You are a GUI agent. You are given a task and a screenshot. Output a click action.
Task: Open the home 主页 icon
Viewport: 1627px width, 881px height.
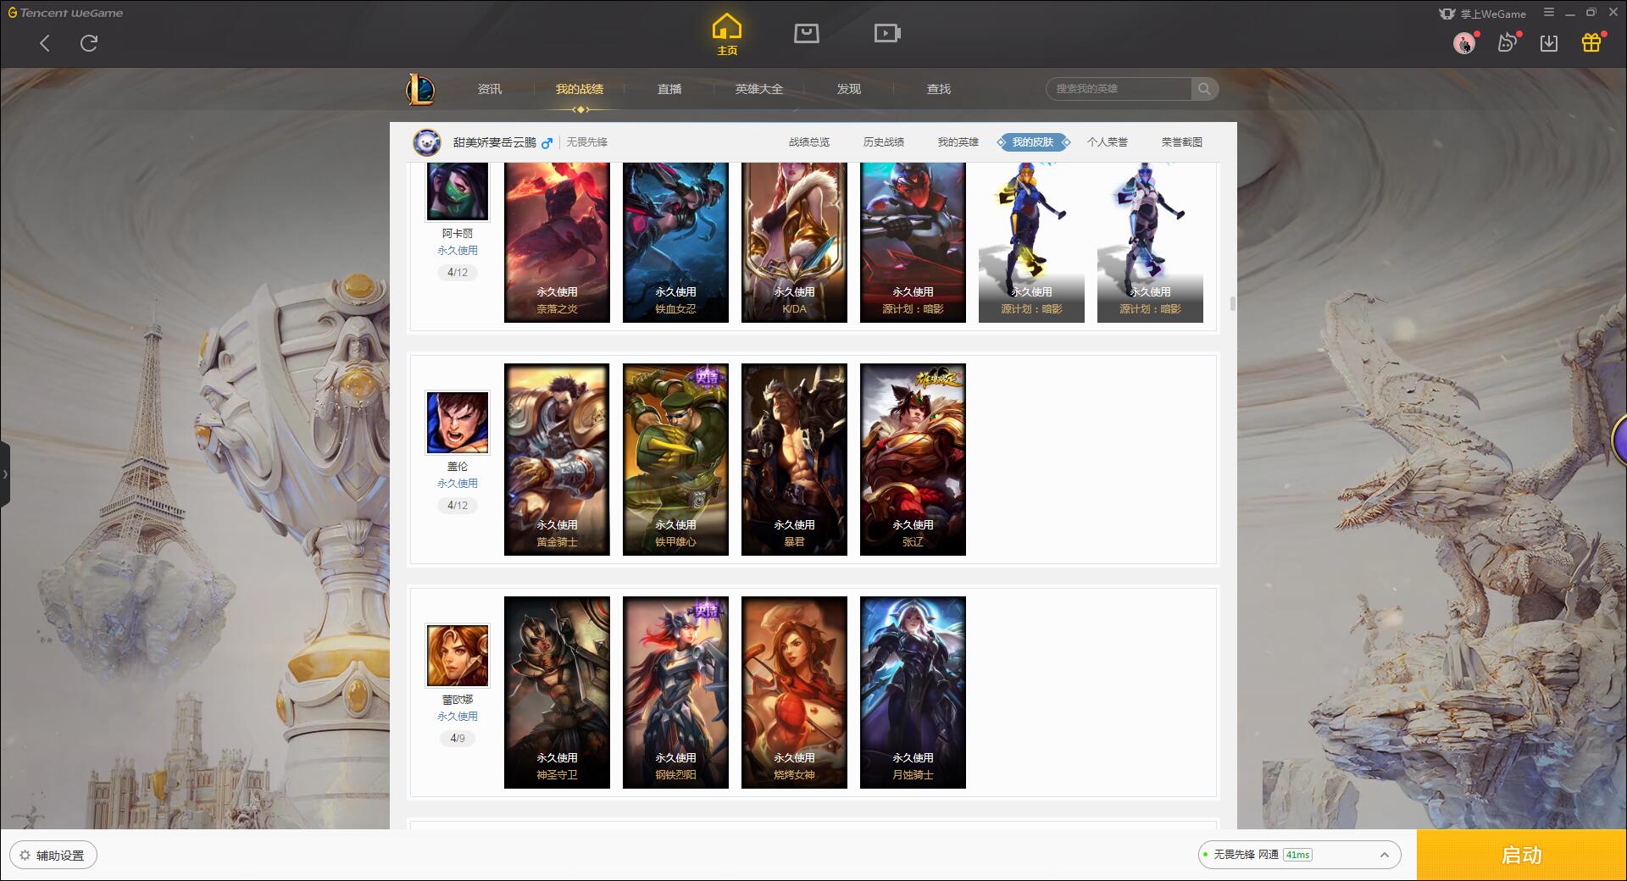pyautogui.click(x=727, y=35)
